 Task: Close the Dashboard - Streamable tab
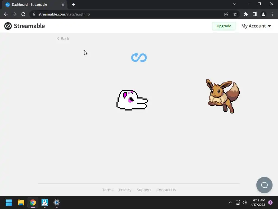63,5
